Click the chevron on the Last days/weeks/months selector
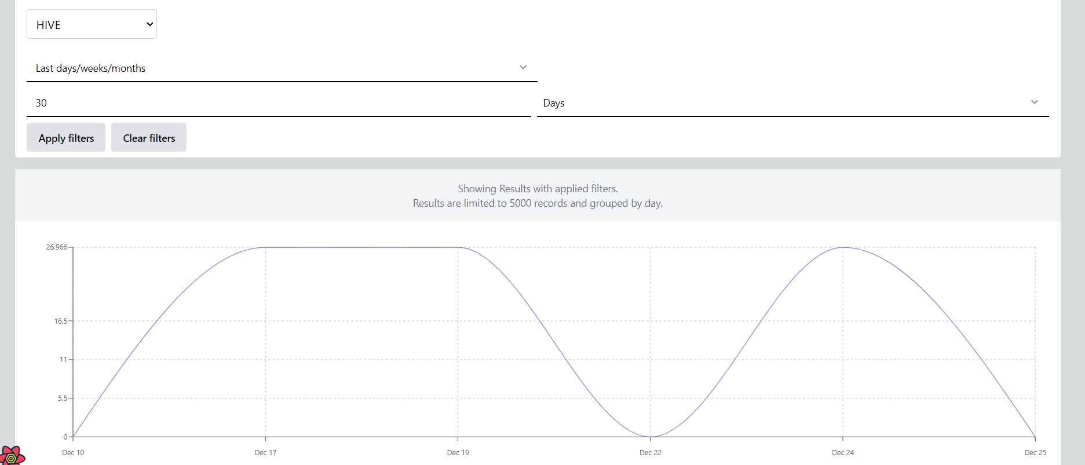Screen dimensions: 1085x465 [523, 68]
